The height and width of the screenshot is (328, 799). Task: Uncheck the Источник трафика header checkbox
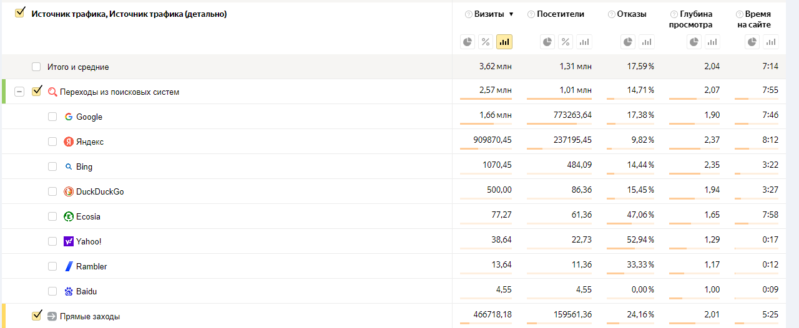pyautogui.click(x=19, y=12)
